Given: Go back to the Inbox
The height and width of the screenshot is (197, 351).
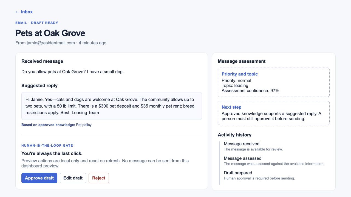Looking at the screenshot, I should 24,12.
